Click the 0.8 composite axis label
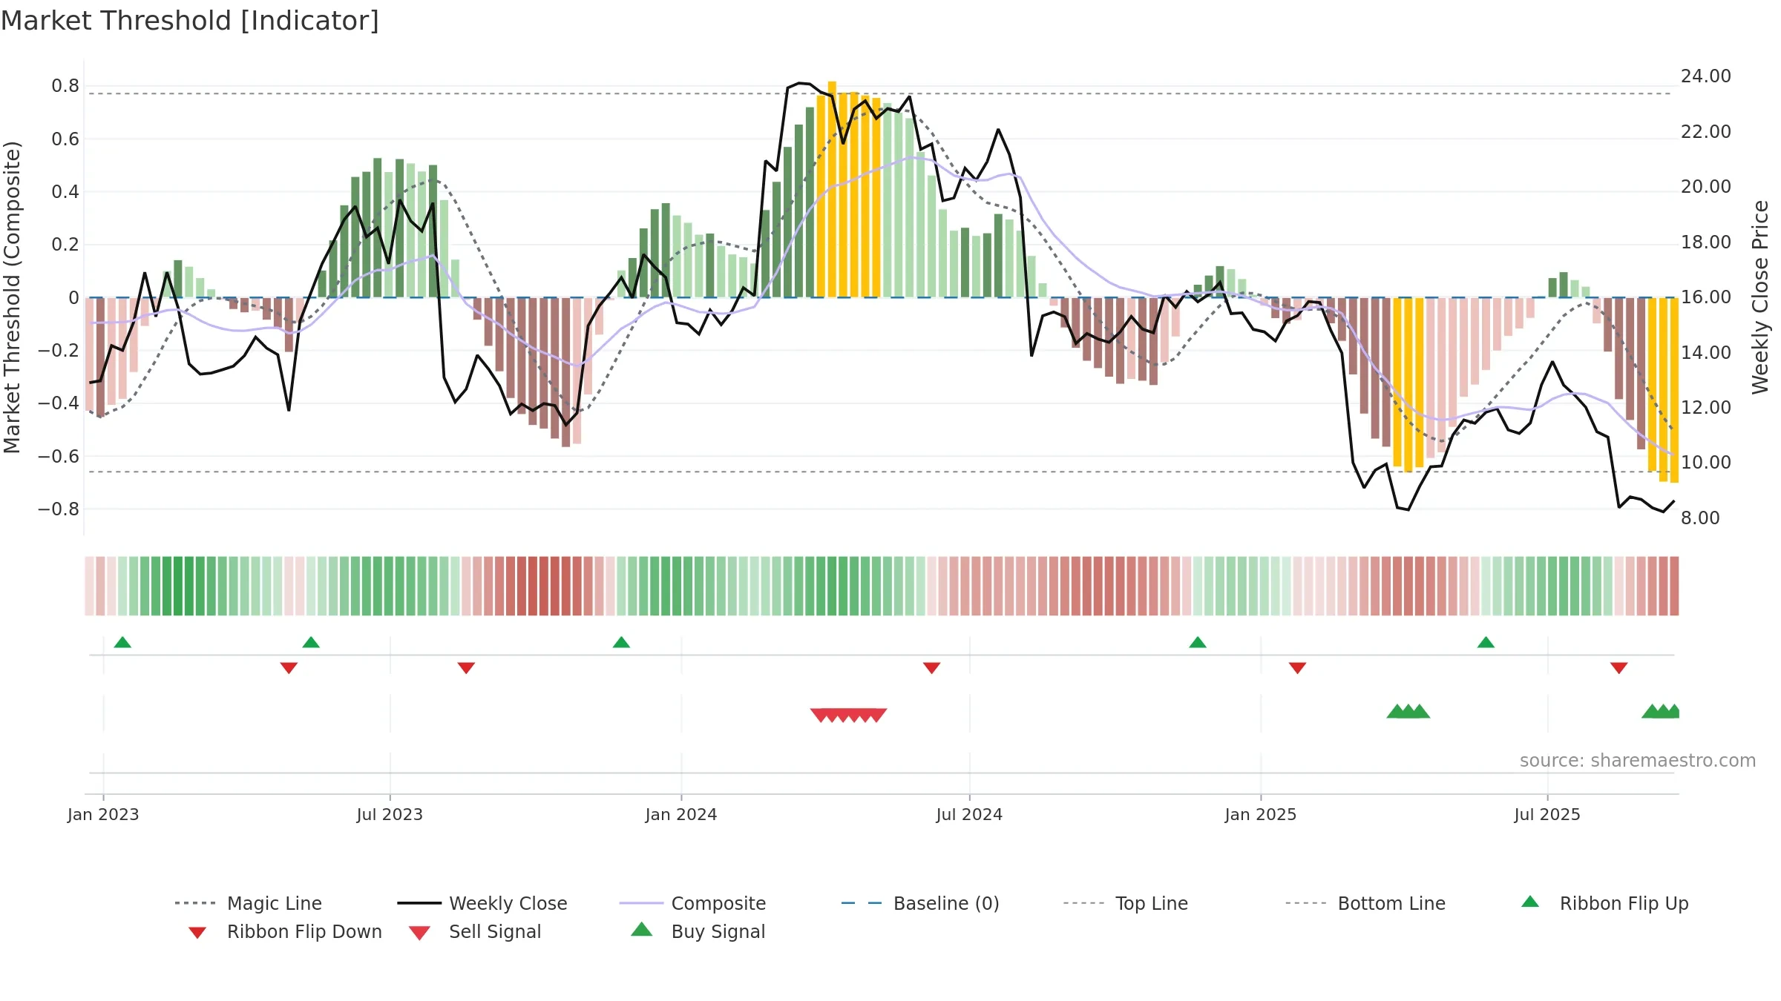The image size is (1781, 1001). tap(65, 86)
